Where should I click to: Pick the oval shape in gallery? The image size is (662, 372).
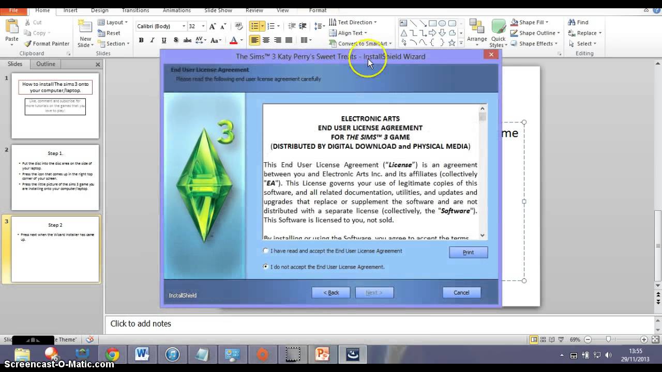[442, 23]
